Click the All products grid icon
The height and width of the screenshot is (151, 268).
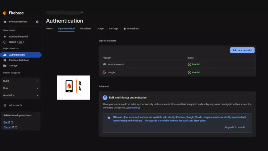point(5,105)
